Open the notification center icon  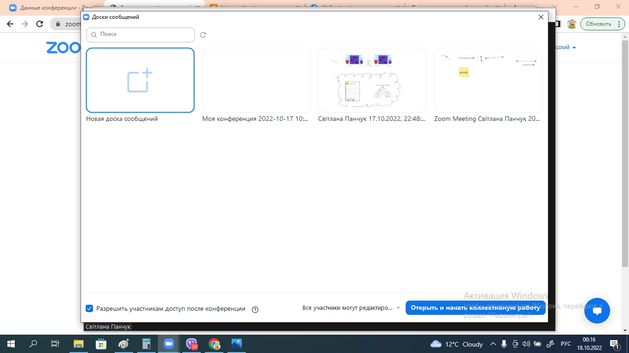[x=615, y=344]
